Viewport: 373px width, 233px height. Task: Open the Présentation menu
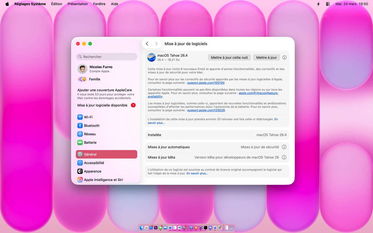tap(77, 4)
